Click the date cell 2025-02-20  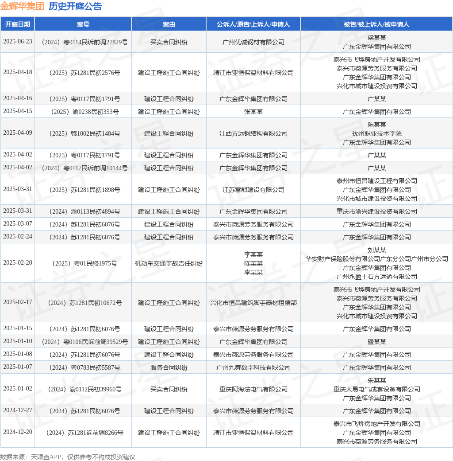pyautogui.click(x=18, y=262)
